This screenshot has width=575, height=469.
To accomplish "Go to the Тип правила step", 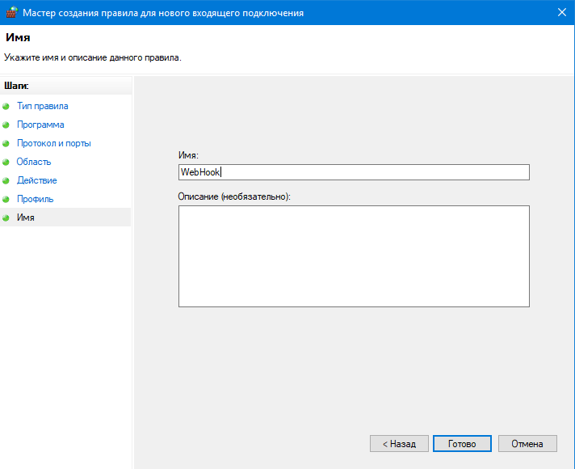I will point(42,106).
